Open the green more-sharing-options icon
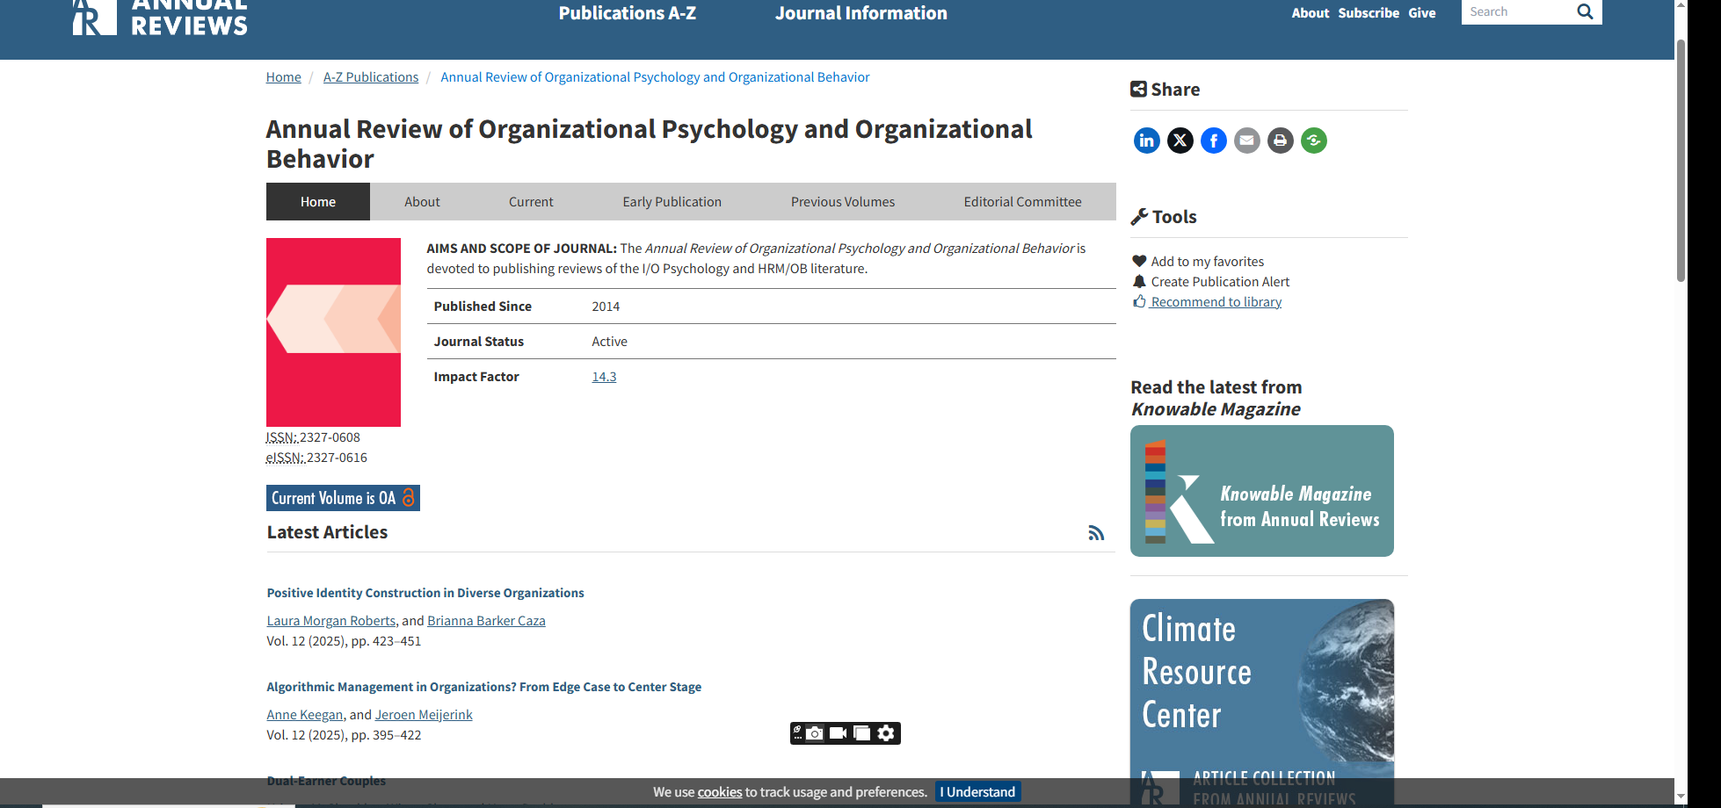 pos(1313,141)
